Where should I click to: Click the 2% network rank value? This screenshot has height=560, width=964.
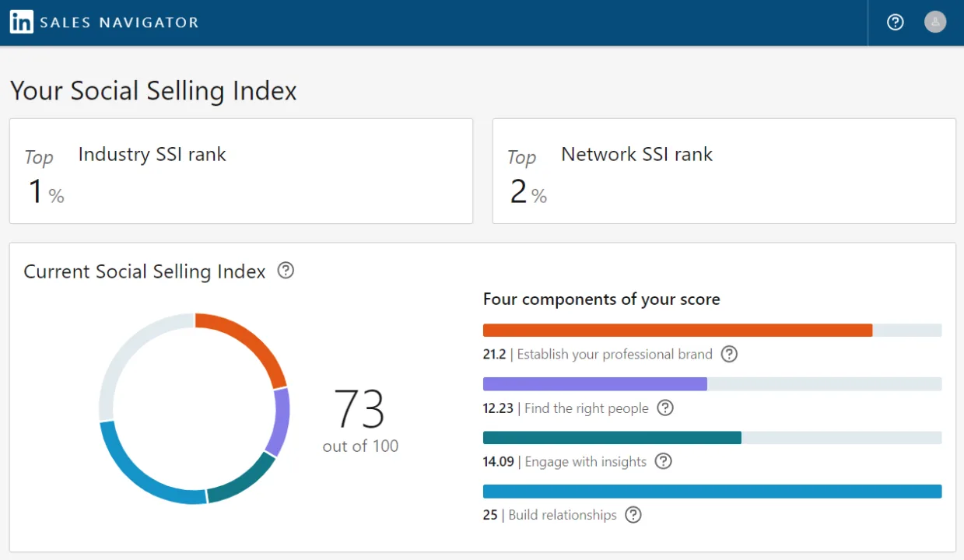(528, 191)
